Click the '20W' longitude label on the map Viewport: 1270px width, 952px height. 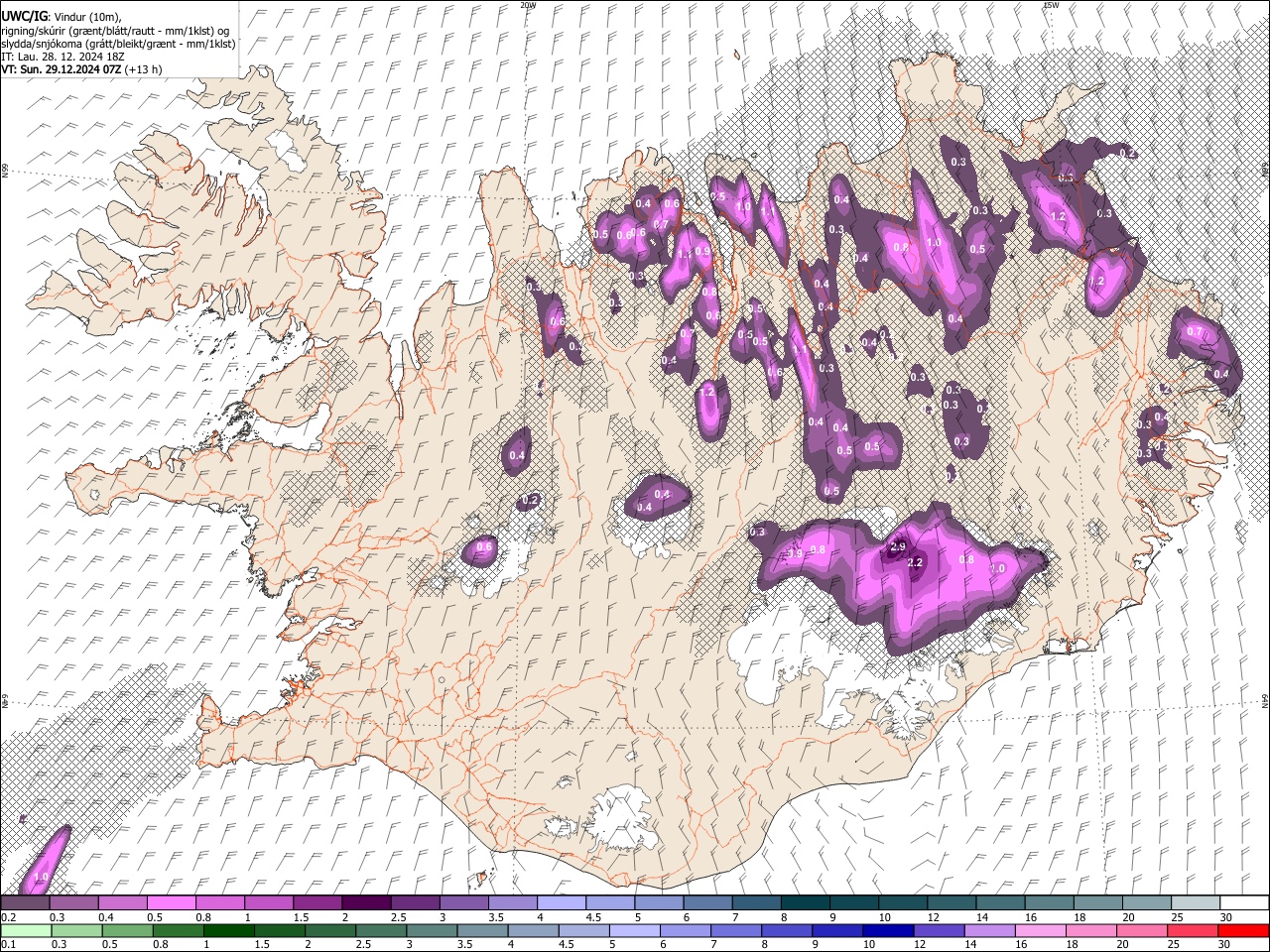click(528, 5)
